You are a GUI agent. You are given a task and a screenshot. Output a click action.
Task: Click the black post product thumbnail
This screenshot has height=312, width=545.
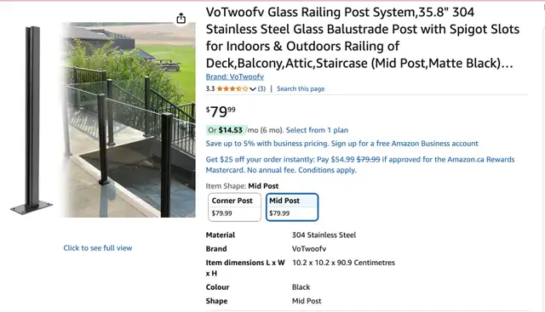pyautogui.click(x=32, y=120)
